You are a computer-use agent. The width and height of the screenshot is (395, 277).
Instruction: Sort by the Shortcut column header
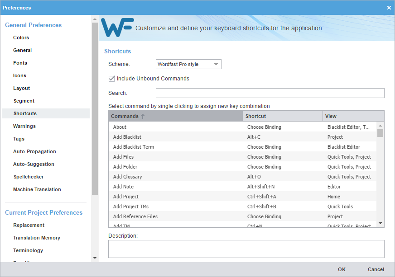pos(283,116)
